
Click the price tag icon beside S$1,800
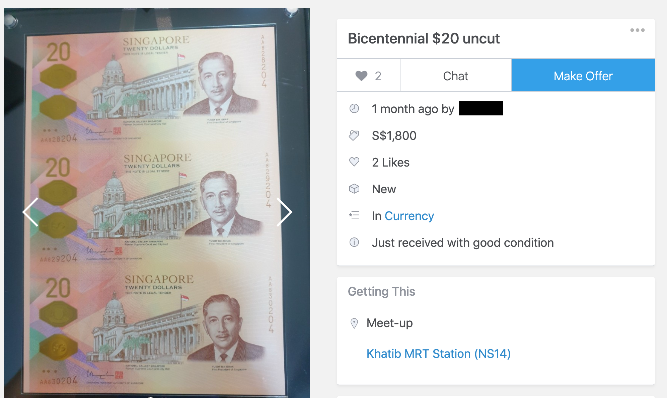[x=354, y=135]
